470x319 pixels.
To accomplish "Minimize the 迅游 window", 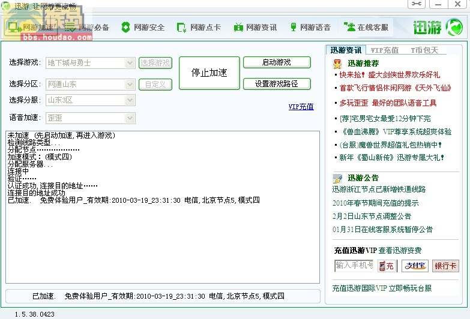I will coord(439,4).
